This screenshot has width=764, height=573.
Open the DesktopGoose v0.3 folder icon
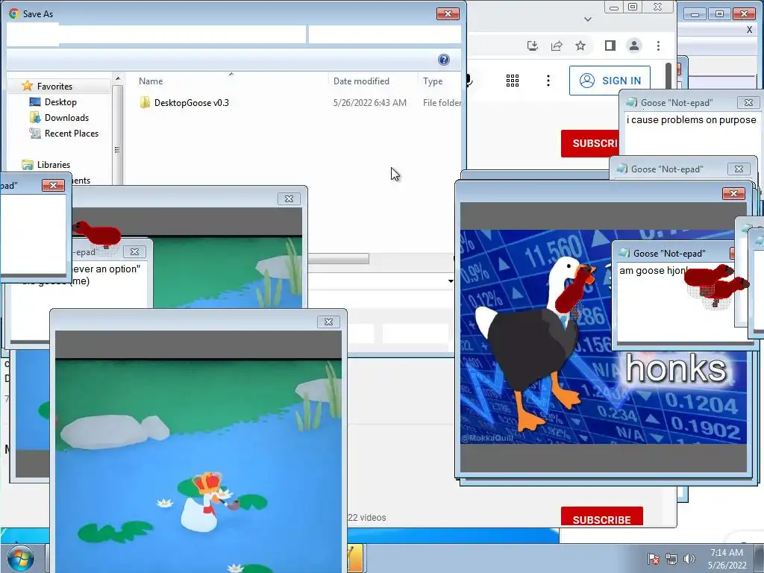(145, 102)
